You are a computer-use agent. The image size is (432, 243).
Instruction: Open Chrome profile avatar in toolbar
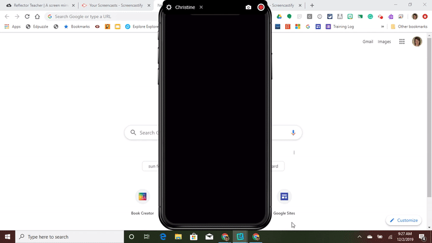click(415, 17)
